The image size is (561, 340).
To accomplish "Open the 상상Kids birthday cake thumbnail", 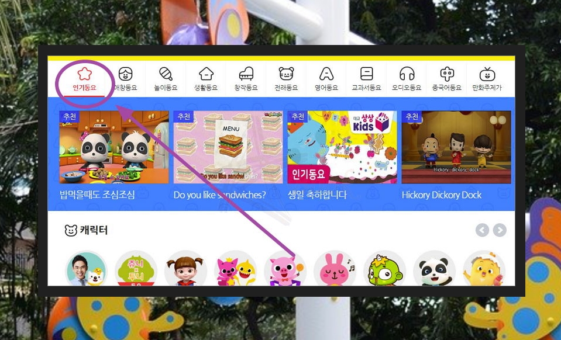I will pyautogui.click(x=342, y=147).
